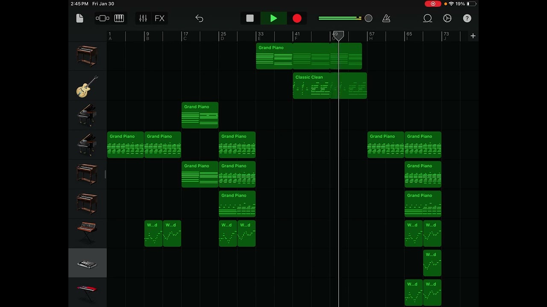The height and width of the screenshot is (307, 547).
Task: Show the FX panel
Action: pyautogui.click(x=159, y=18)
